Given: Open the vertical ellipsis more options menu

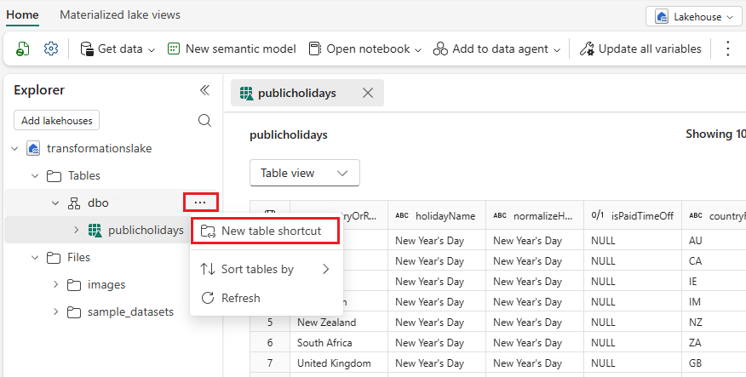Looking at the screenshot, I should point(727,49).
